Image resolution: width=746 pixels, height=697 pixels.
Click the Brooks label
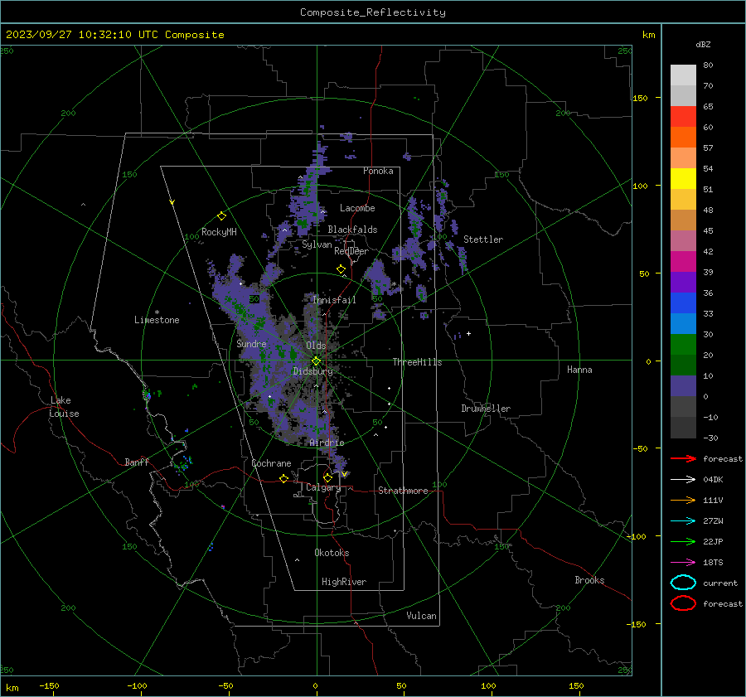[589, 580]
